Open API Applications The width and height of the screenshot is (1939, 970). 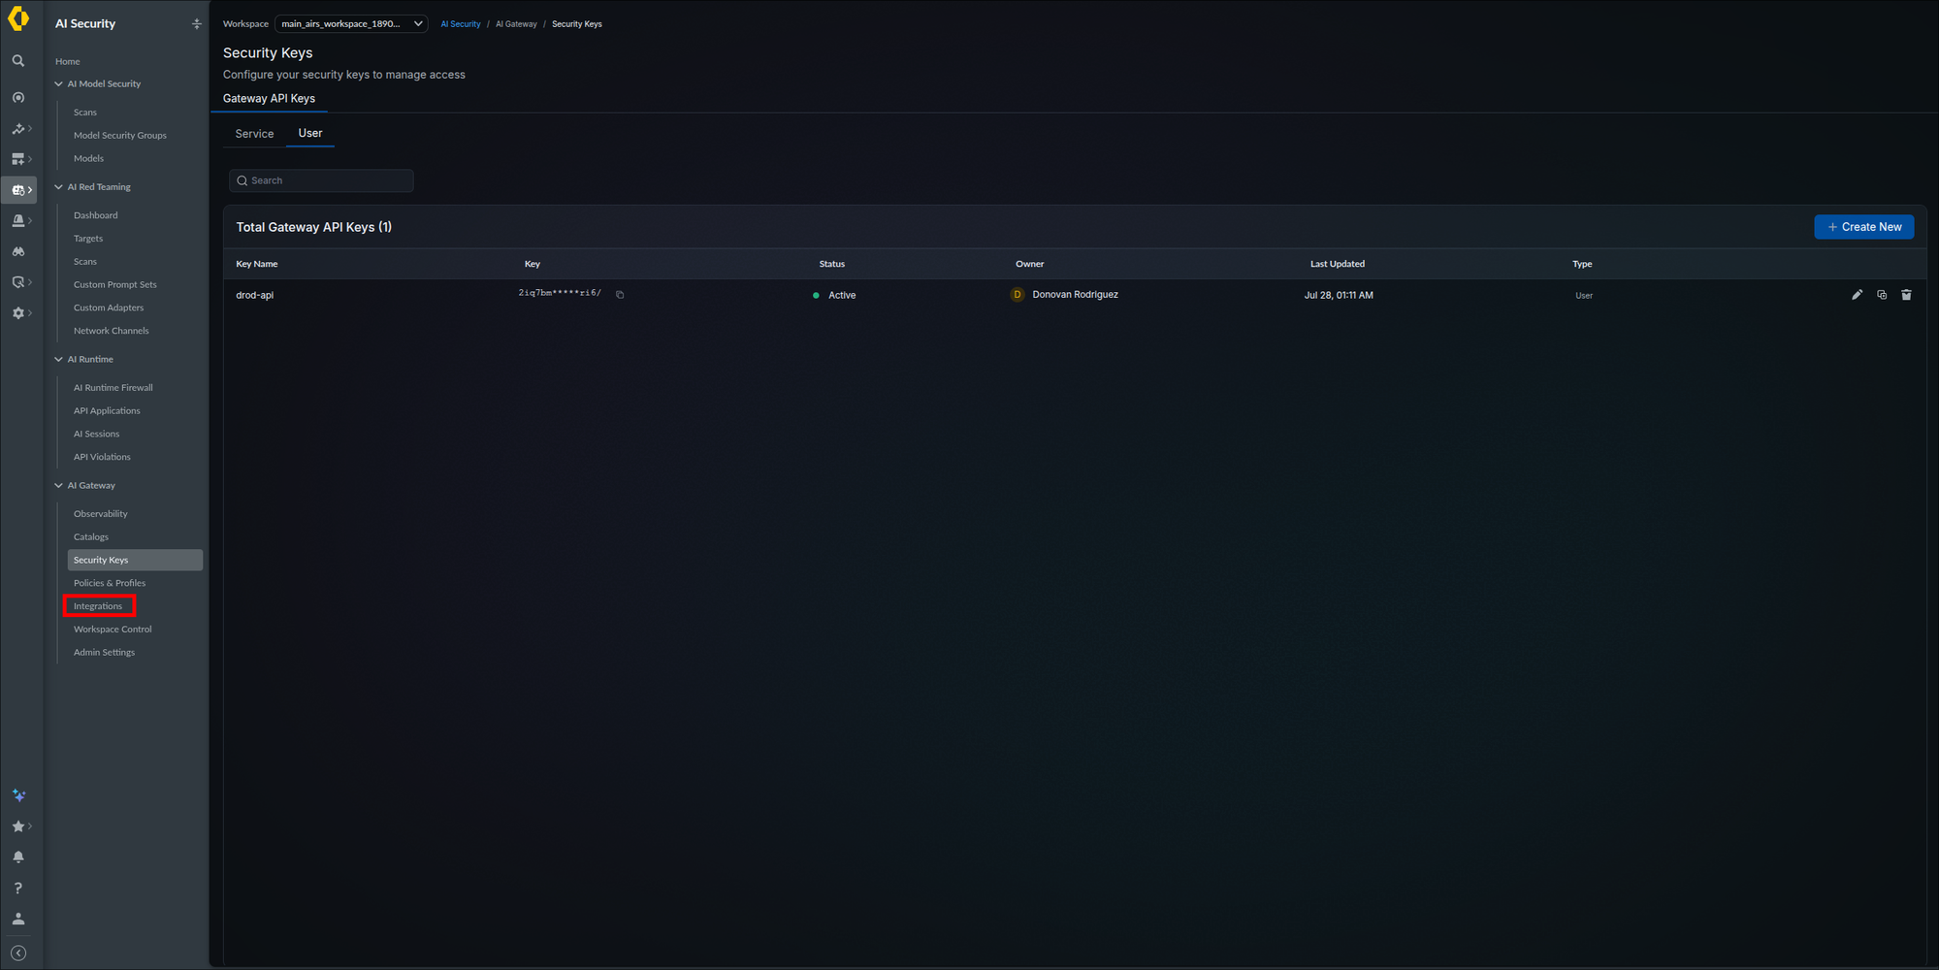[x=107, y=411]
